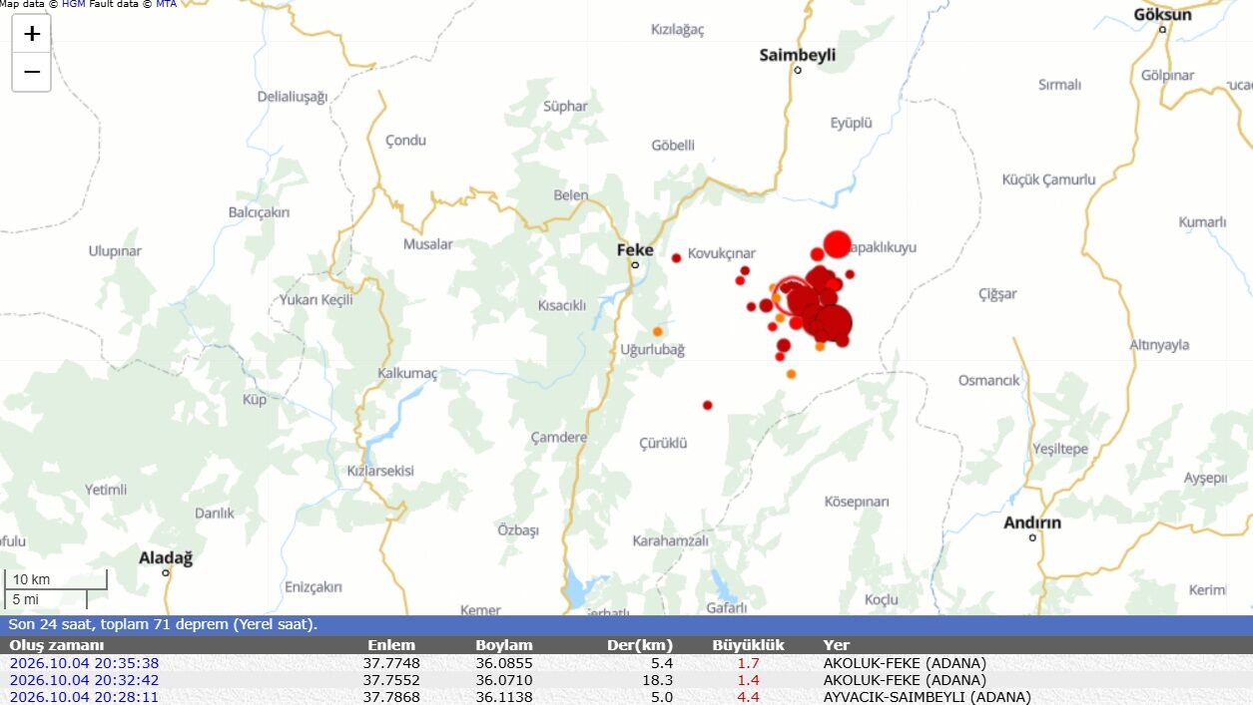Click the Çürüklü place label
This screenshot has height=705, width=1253.
664,444
